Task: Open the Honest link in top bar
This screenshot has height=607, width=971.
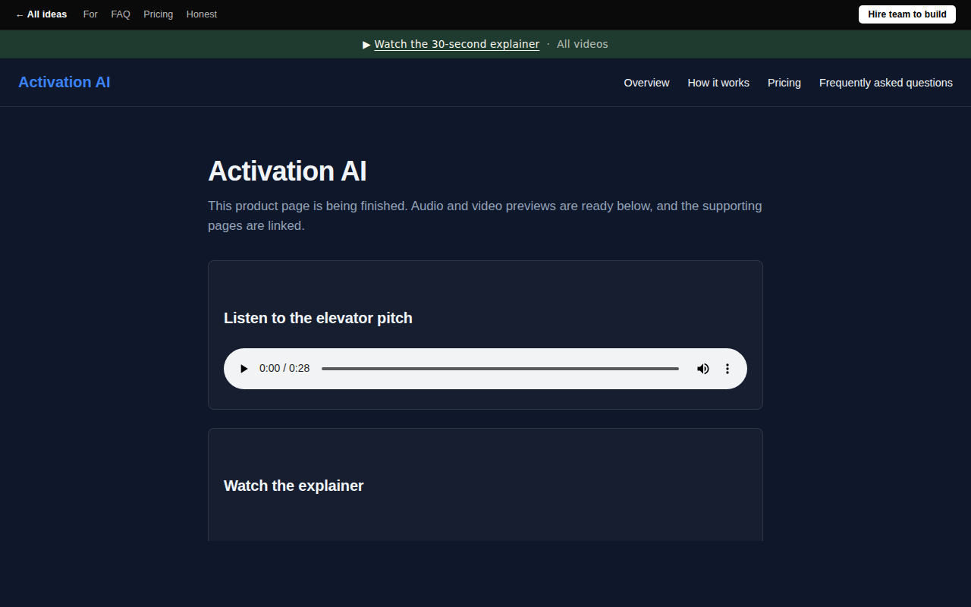Action: click(202, 14)
